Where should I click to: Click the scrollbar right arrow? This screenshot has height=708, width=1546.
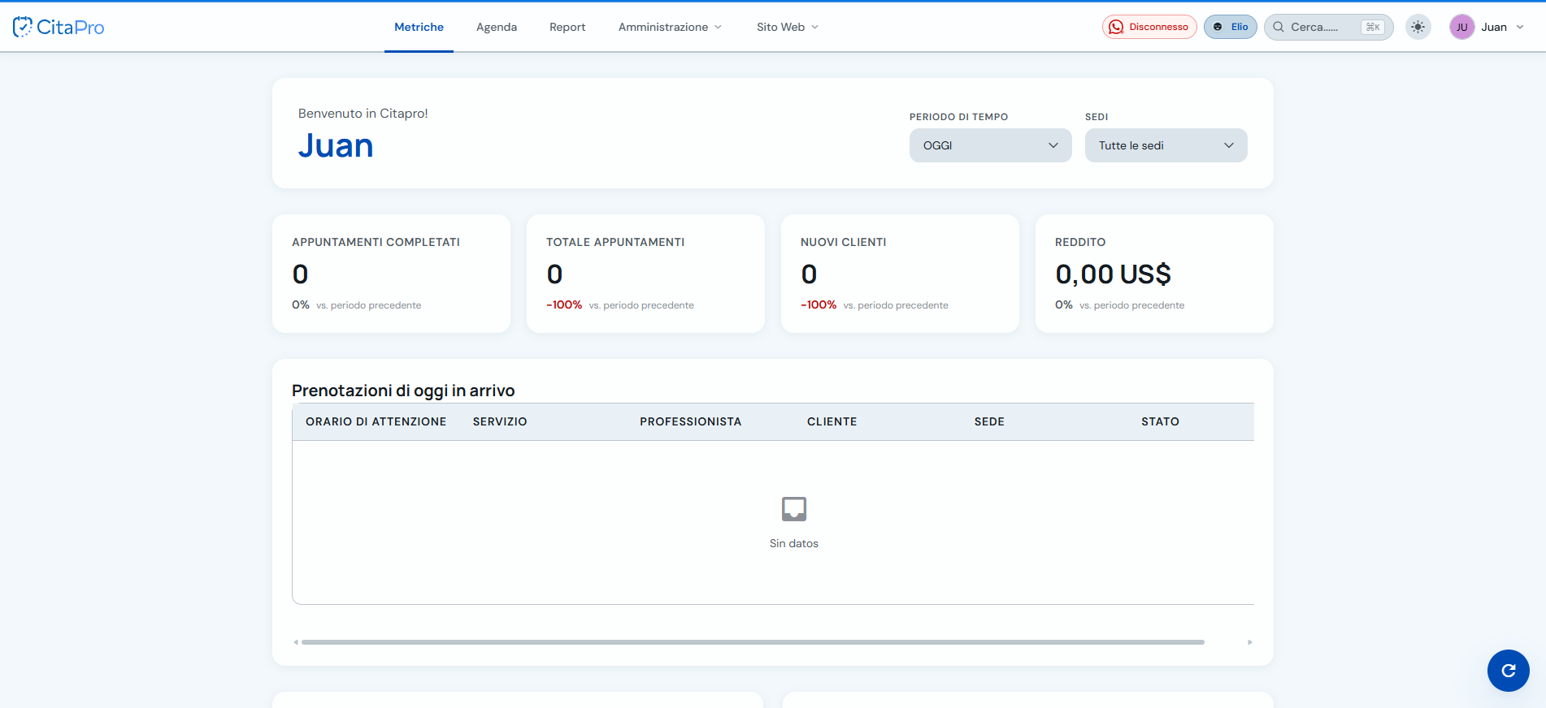pos(1250,642)
